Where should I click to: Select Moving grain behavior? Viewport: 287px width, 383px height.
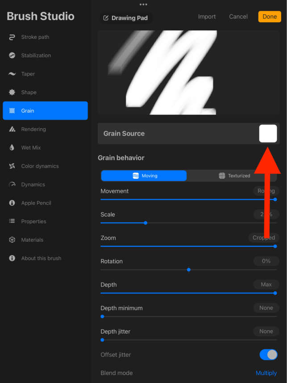(144, 176)
